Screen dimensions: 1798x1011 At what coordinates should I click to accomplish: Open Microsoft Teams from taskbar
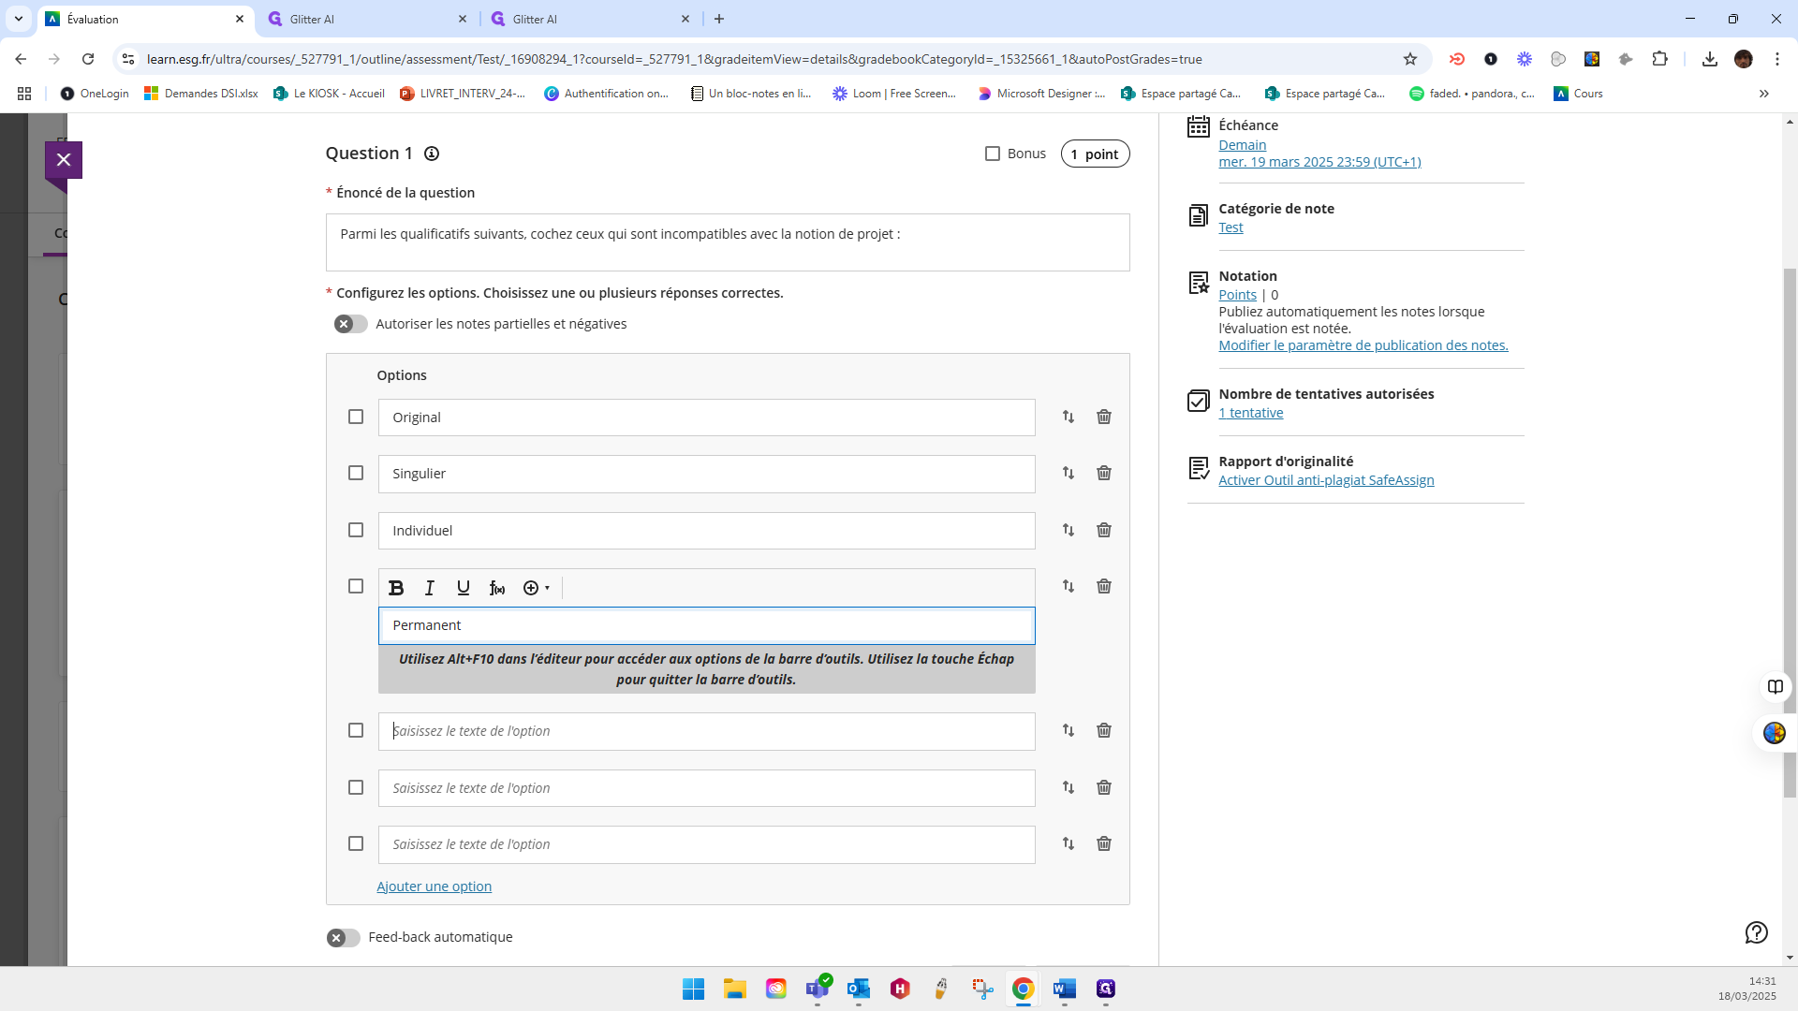click(x=818, y=989)
